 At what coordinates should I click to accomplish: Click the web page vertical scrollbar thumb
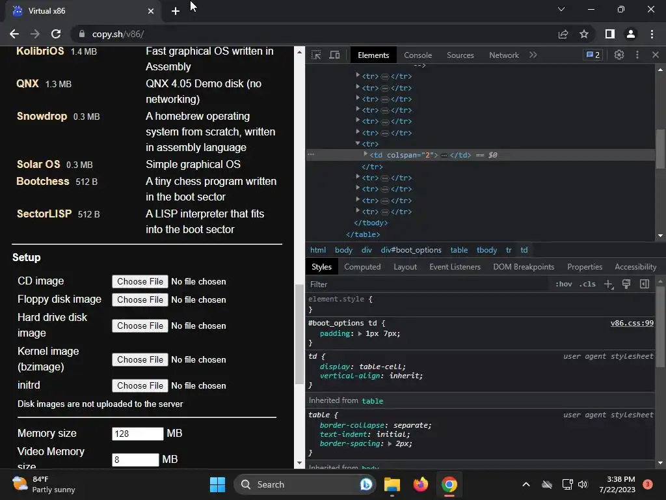pos(299,334)
